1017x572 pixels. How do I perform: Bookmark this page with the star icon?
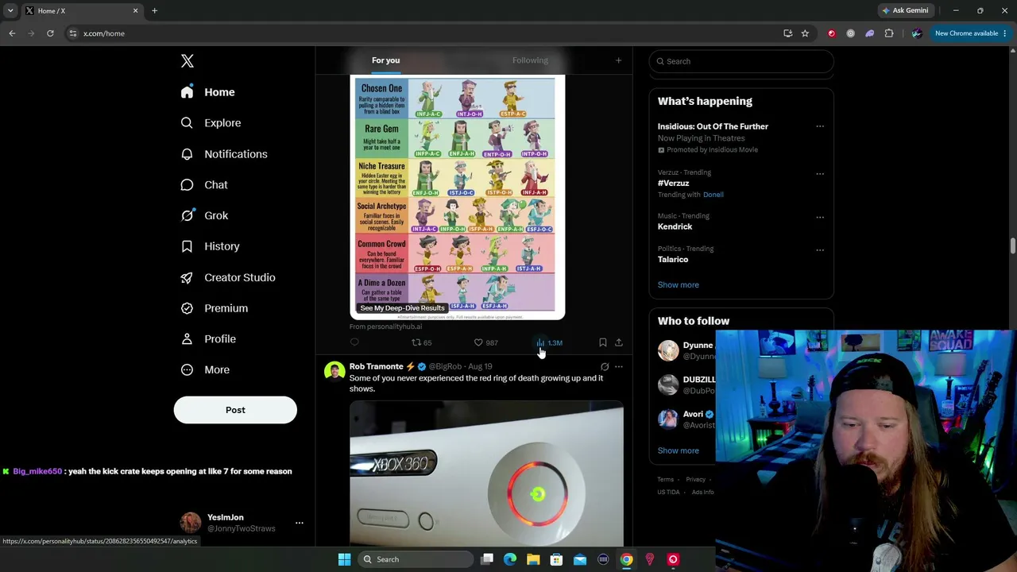[x=805, y=33]
